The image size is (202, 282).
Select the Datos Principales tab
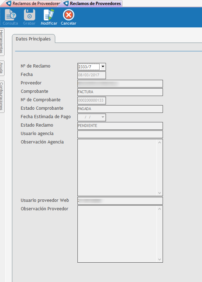coord(33,39)
